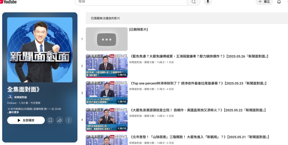This screenshot has height=145, width=288.
Task: Open 新聞面對面 channel link under playlist title
Action: click(21, 97)
